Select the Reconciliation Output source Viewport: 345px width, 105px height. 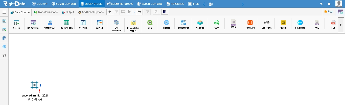[133, 26]
